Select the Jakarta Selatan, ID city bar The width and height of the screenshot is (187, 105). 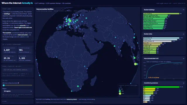point(157,41)
